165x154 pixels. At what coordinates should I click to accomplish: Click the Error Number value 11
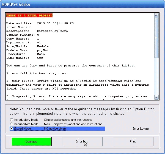click(39, 27)
